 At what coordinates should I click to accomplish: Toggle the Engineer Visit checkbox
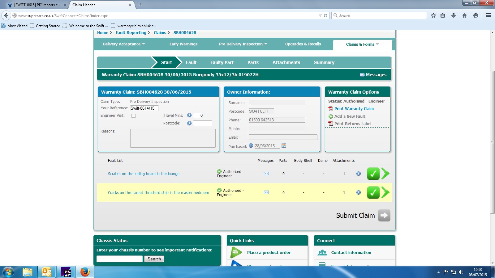point(133,116)
